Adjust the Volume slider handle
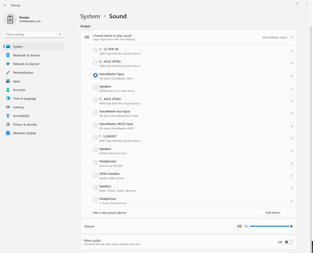This screenshot has height=253, width=313. 291,226
